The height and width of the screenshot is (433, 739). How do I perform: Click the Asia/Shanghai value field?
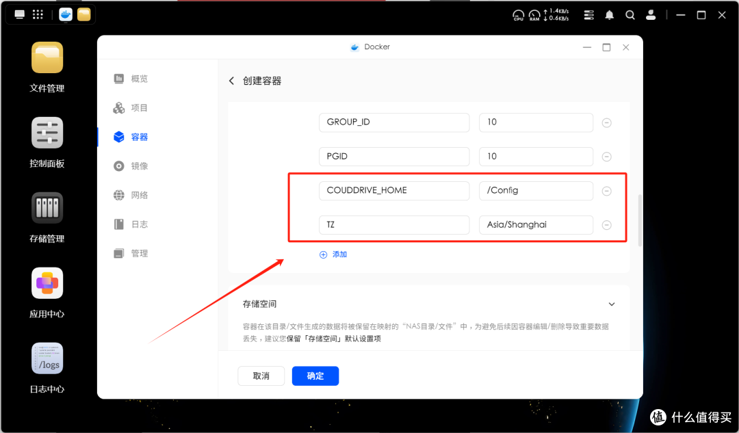(x=536, y=225)
